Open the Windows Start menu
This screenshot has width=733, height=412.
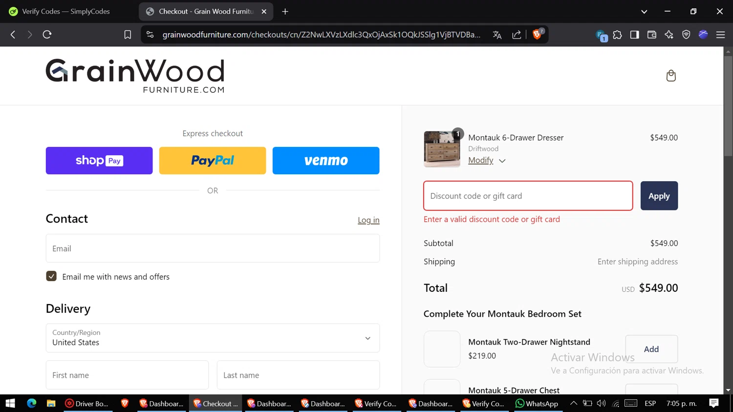(x=10, y=403)
